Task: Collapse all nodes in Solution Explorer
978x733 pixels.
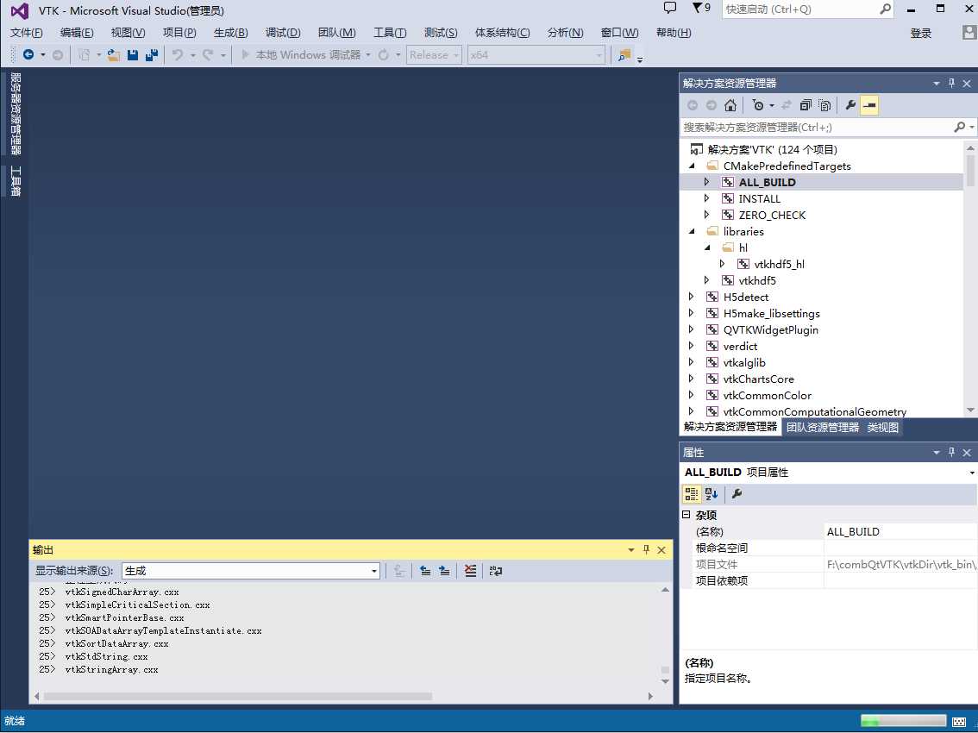Action: point(806,105)
